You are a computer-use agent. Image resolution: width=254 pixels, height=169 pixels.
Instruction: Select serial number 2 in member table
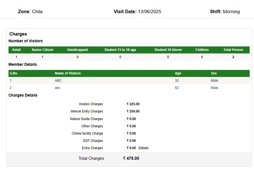click(10, 88)
